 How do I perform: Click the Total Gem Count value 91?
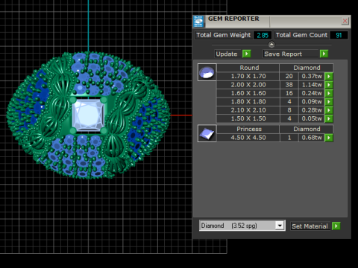click(339, 35)
